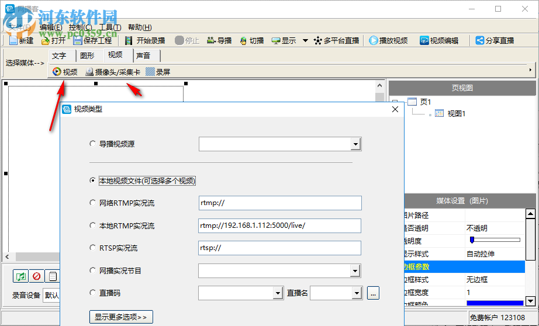The image size is (539, 326).
Task: Select the 边框参数 highlighted row
Action: (464, 267)
